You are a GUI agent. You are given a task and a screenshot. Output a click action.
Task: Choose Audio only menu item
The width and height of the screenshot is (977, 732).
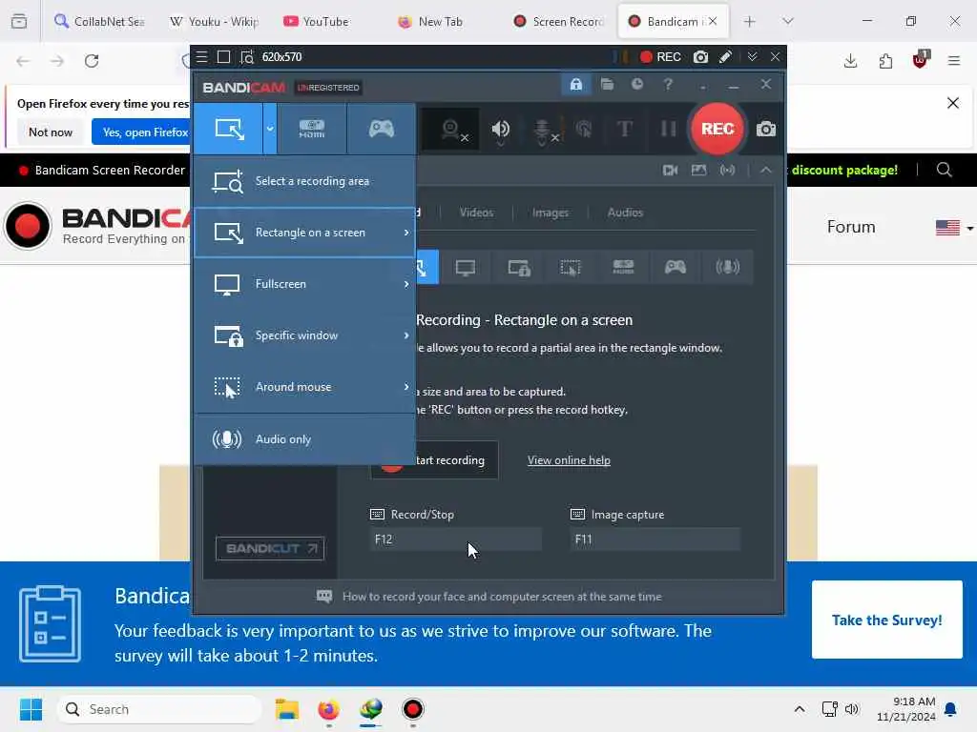[304, 438]
